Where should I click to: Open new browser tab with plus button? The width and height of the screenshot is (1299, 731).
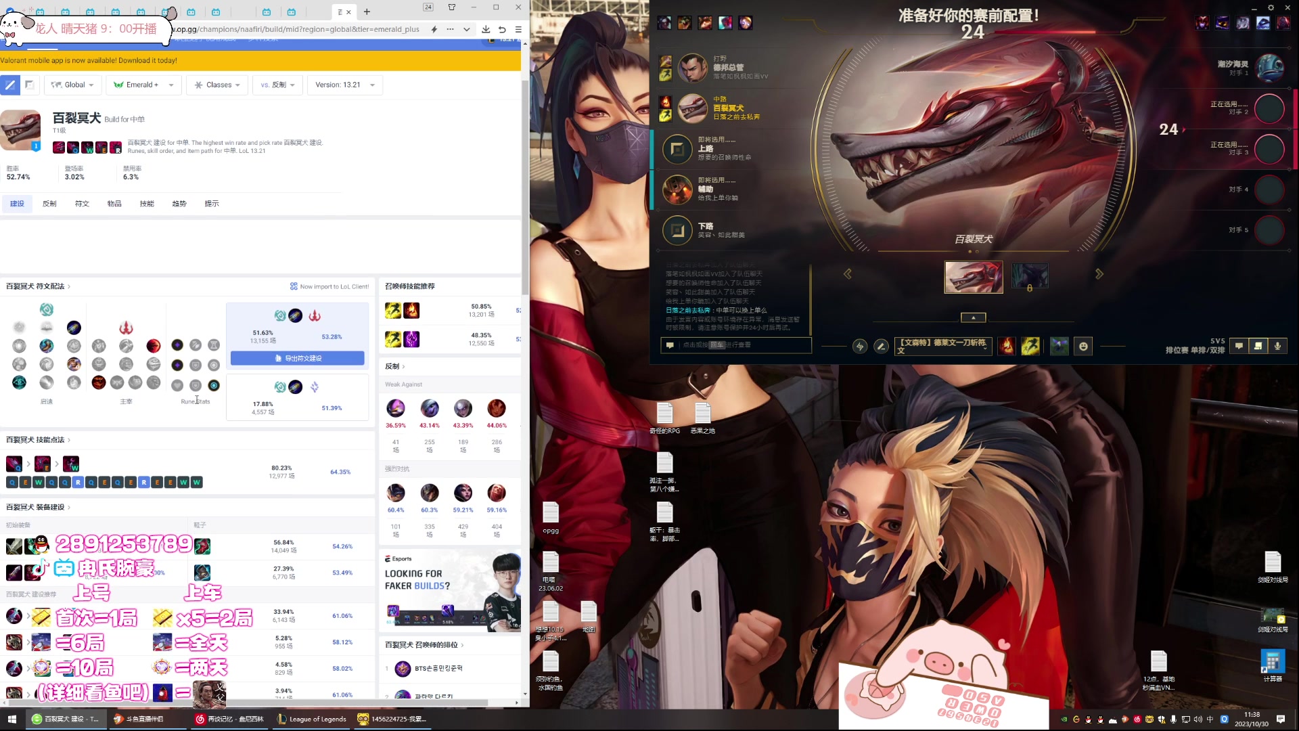tap(367, 12)
